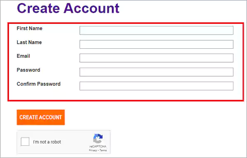Select the Email input field
The height and width of the screenshot is (158, 247).
156,58
